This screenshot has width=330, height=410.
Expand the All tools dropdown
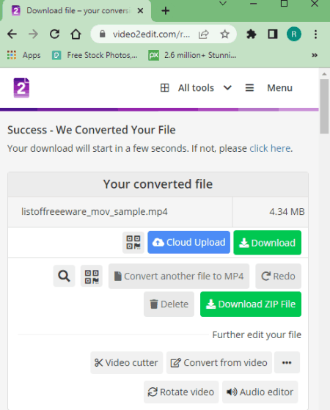tap(196, 88)
